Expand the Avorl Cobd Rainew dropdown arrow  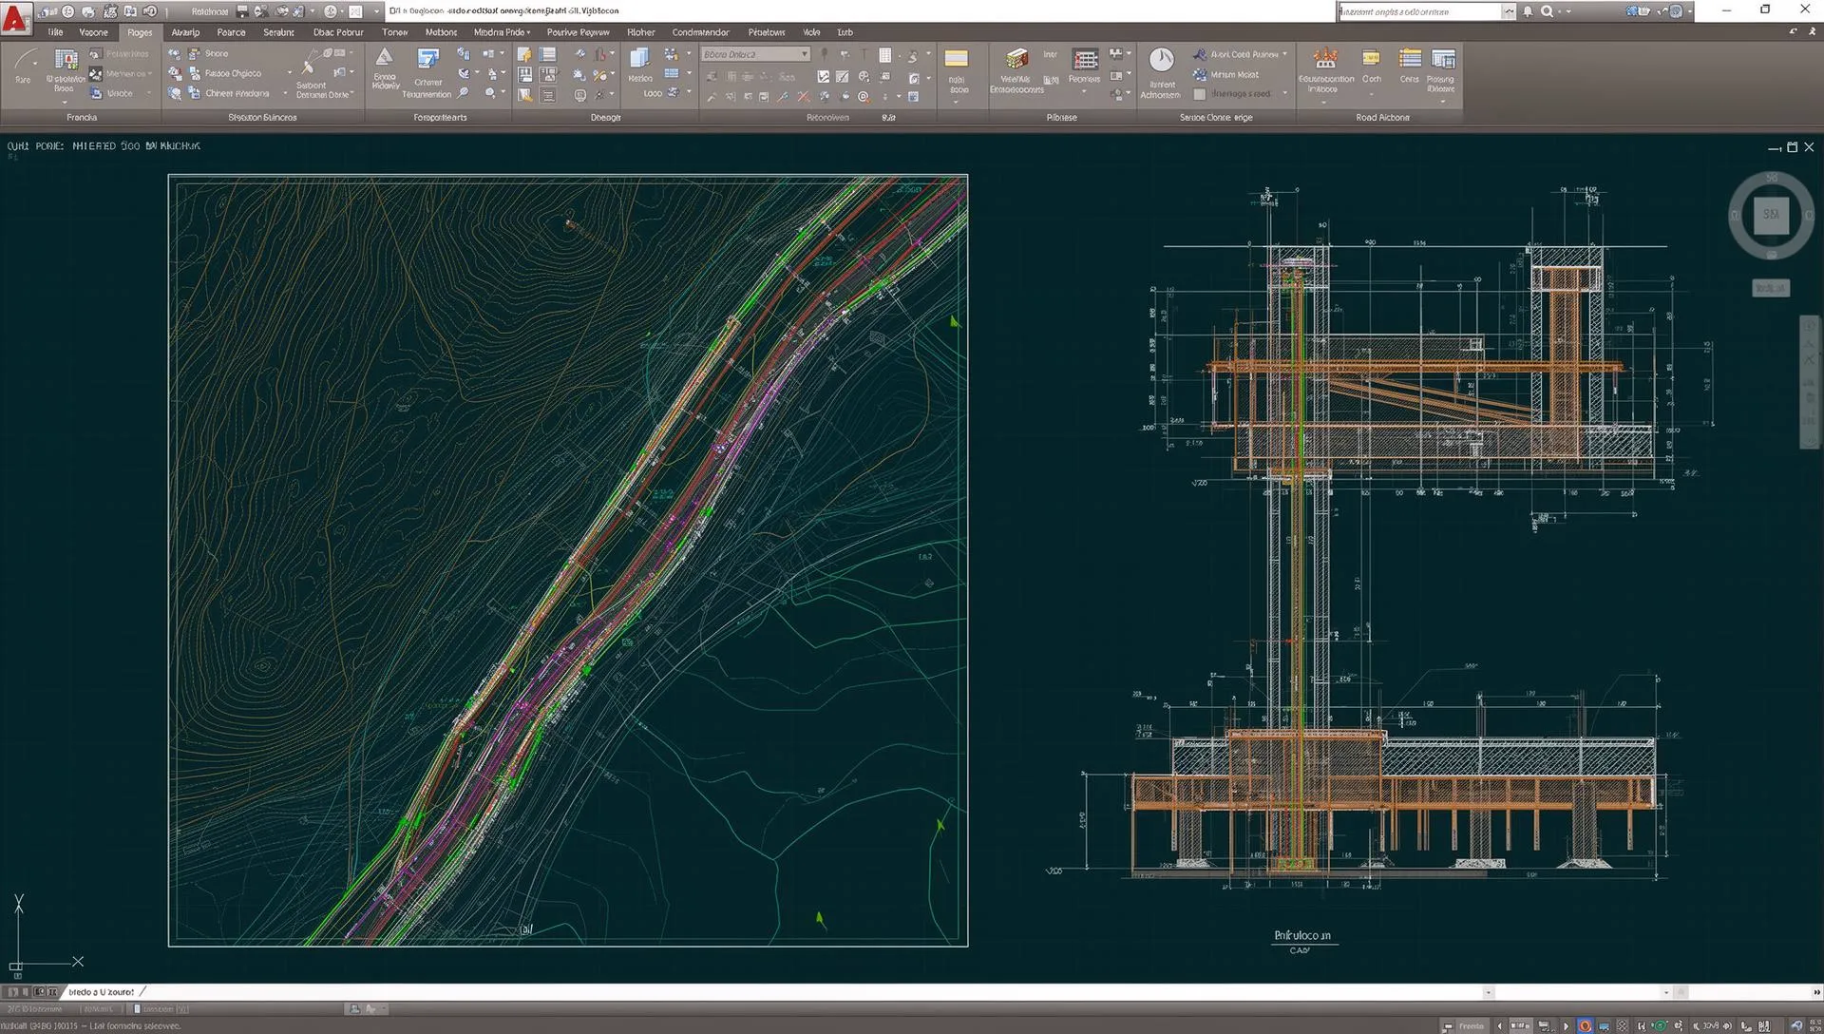(1285, 54)
